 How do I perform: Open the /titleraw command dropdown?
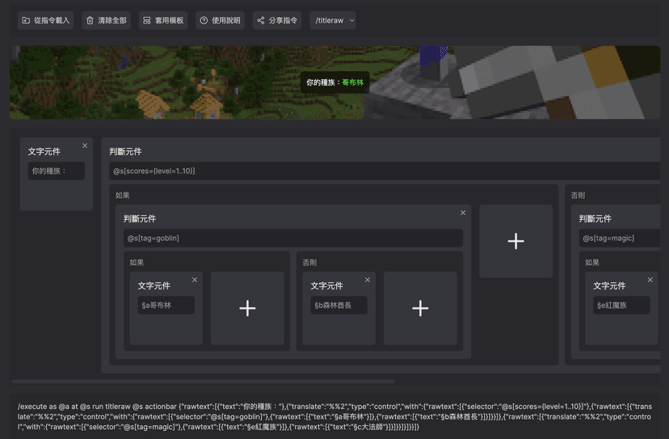coord(332,20)
